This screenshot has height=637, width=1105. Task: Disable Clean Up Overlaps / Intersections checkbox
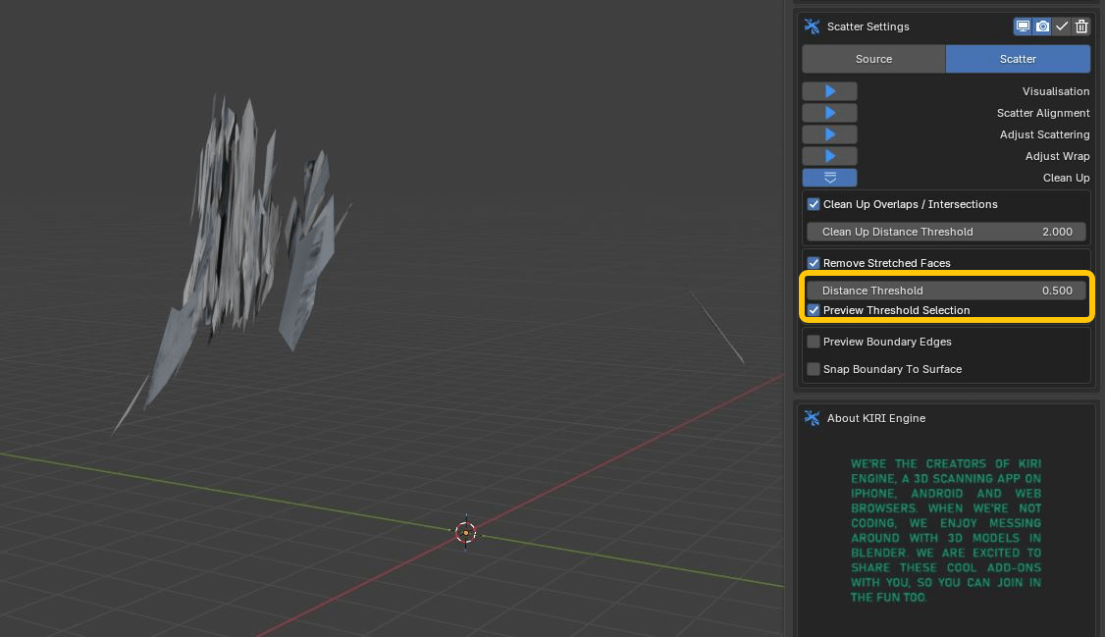tap(814, 204)
